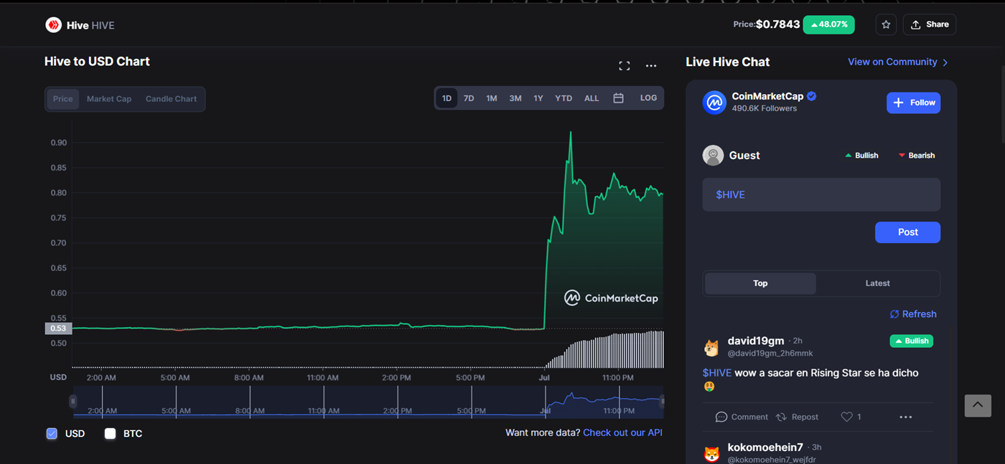Select the 7D time range

(x=469, y=98)
